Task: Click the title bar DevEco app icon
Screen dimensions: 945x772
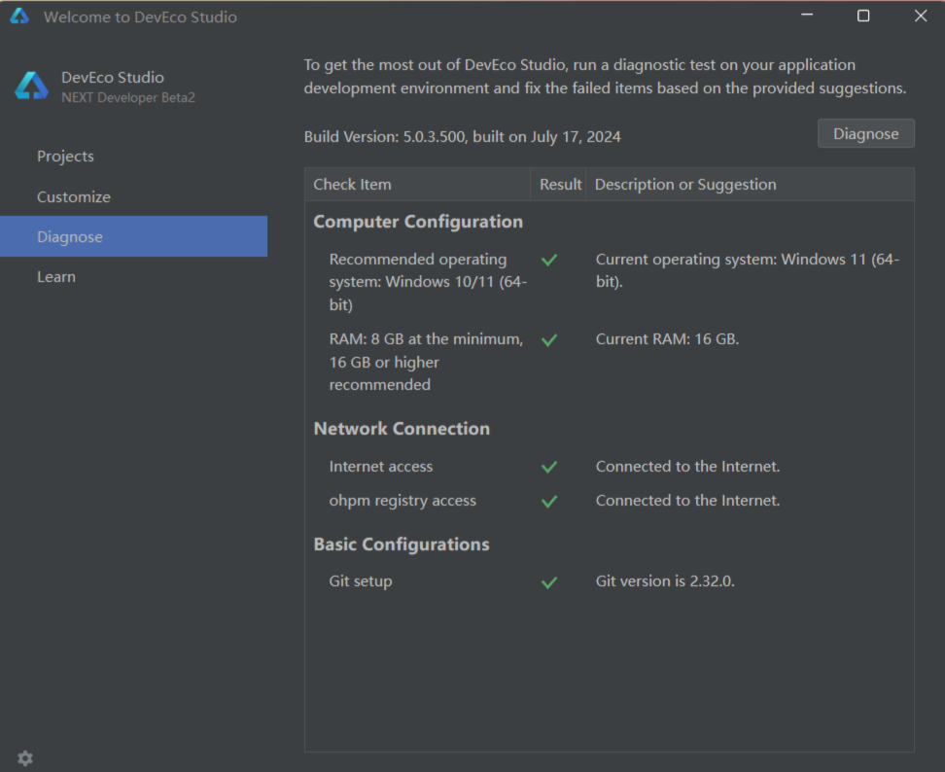Action: click(19, 17)
